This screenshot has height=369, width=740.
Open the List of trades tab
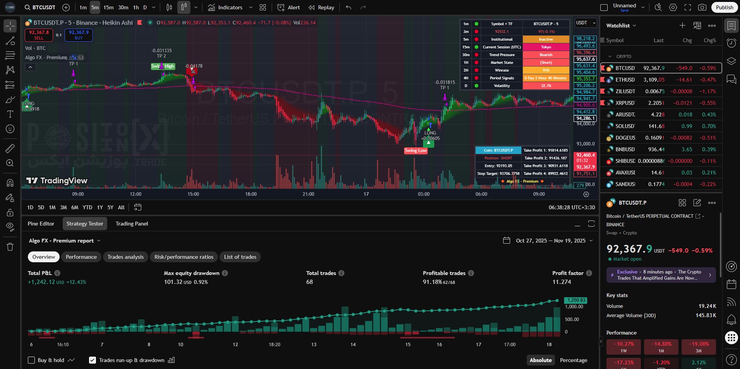[240, 257]
